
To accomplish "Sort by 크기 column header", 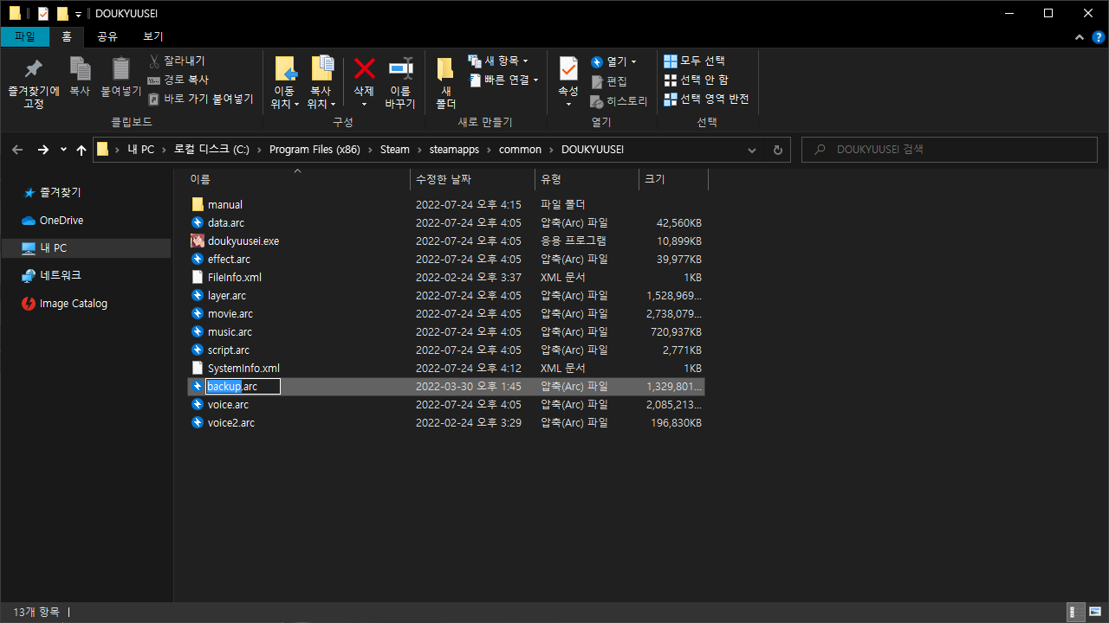I will [x=673, y=179].
